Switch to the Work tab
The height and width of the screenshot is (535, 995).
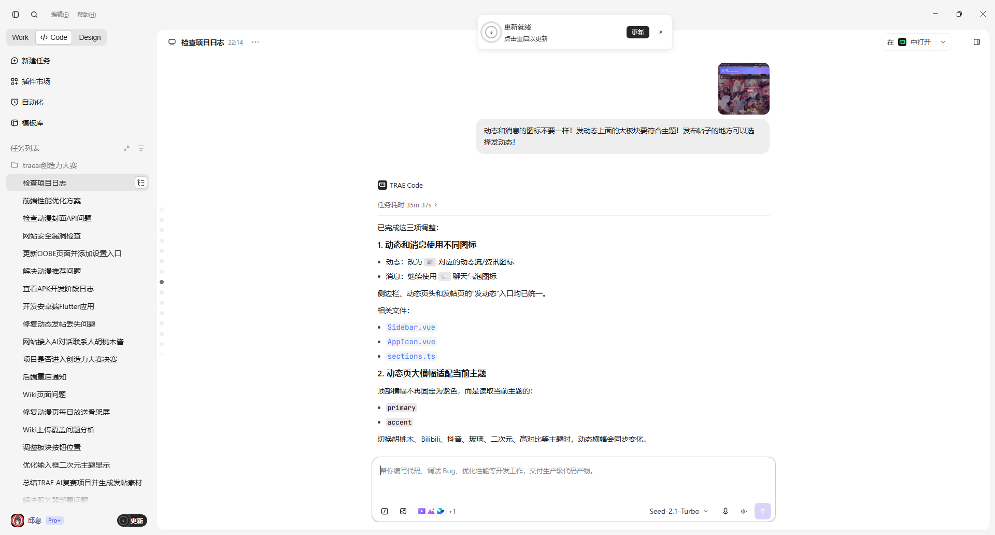click(20, 37)
